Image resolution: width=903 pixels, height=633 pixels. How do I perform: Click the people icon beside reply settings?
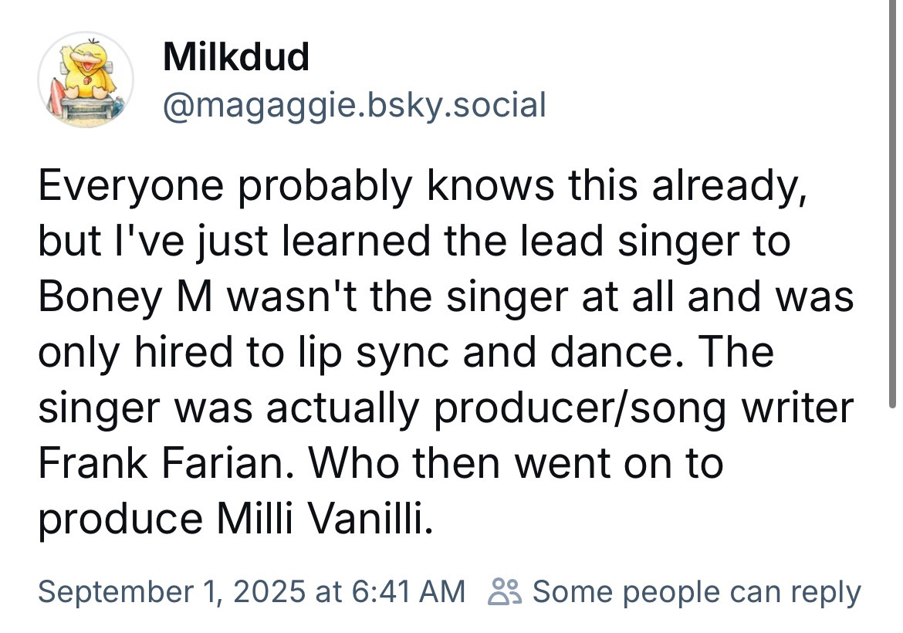[505, 591]
